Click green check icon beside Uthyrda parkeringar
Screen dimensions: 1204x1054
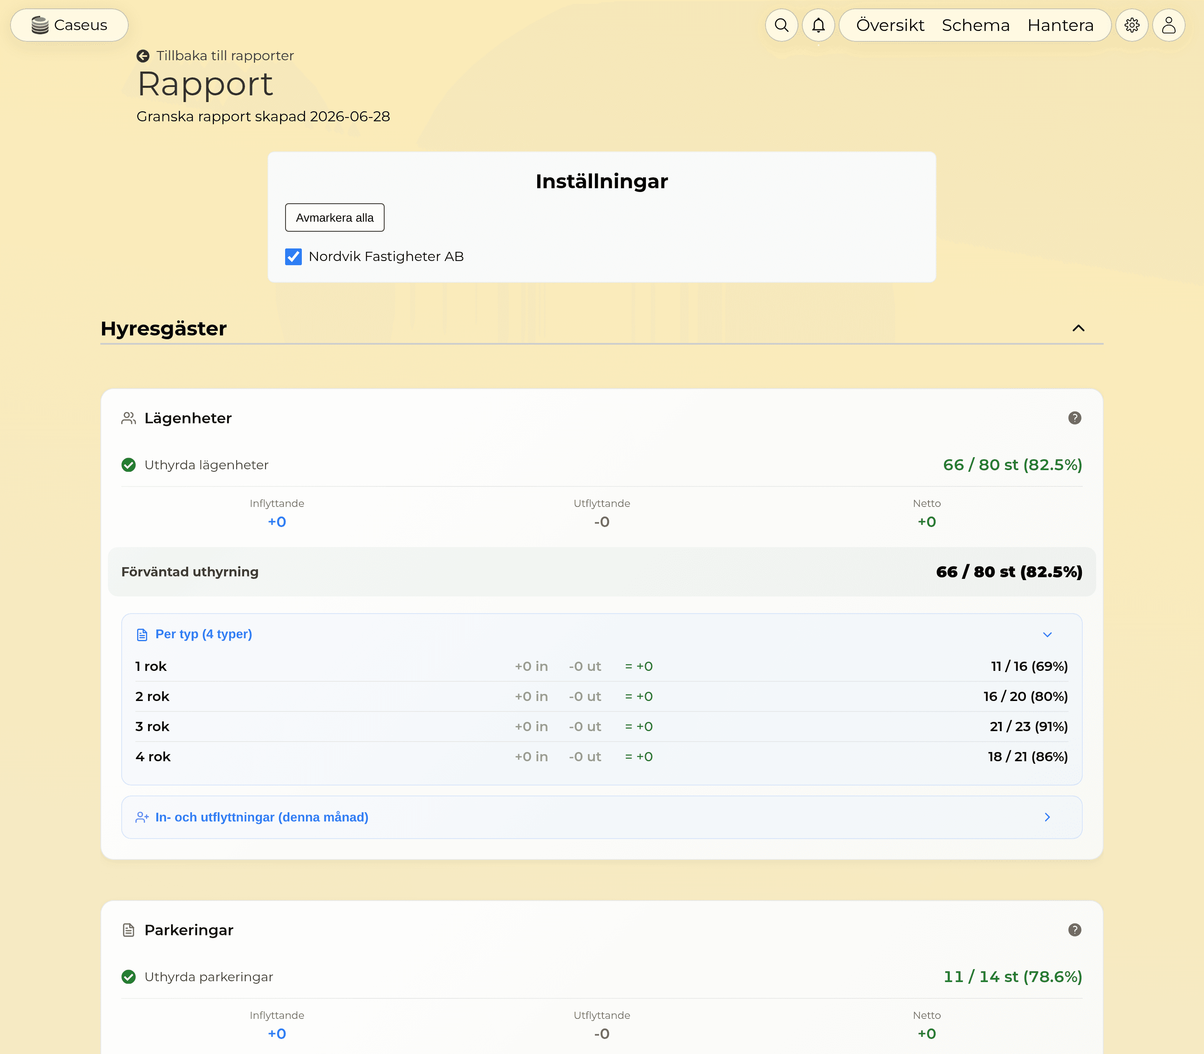pyautogui.click(x=129, y=976)
